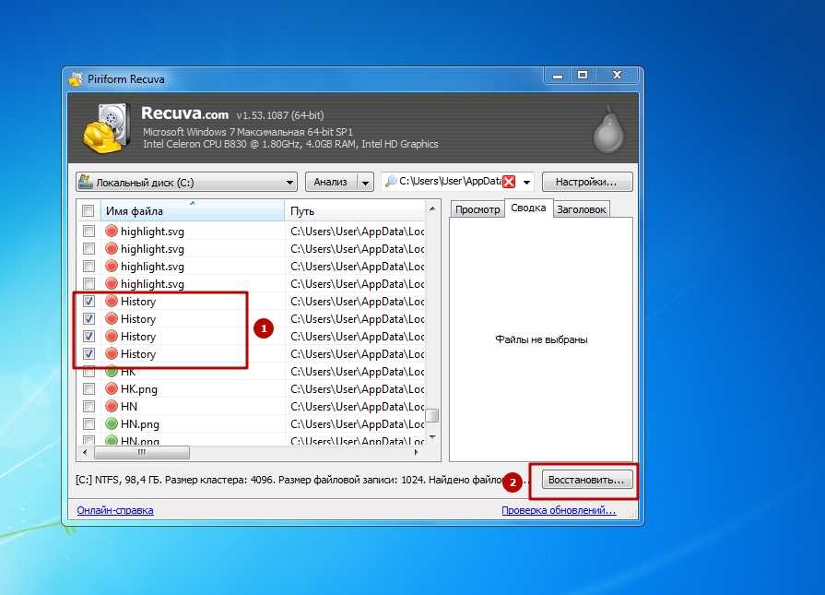Follow the Проверка обновлений... link
825x595 pixels.
(559, 510)
